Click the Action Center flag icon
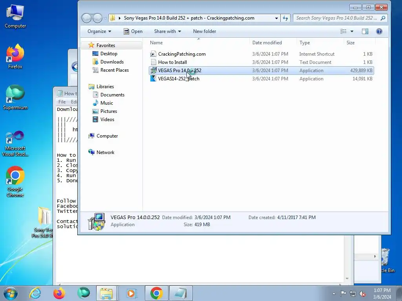Viewport: 402px width, 301px height. (343, 294)
